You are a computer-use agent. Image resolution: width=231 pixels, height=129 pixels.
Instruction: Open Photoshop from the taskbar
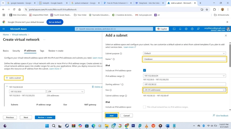[x=133, y=126]
